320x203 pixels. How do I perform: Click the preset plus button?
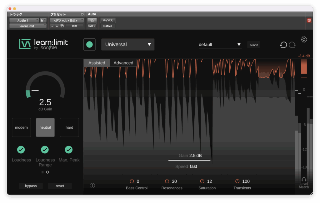point(57,26)
